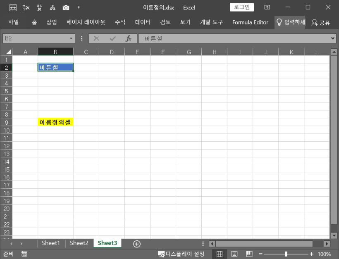Click the formula bar confirm checkmark icon
The height and width of the screenshot is (259, 339).
(112, 39)
